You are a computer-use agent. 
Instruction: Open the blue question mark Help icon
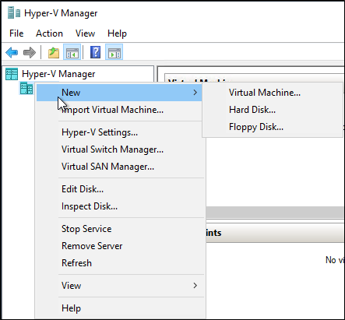95,52
